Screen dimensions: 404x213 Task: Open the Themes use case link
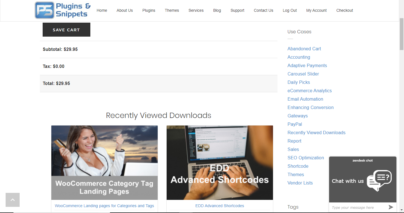(296, 174)
